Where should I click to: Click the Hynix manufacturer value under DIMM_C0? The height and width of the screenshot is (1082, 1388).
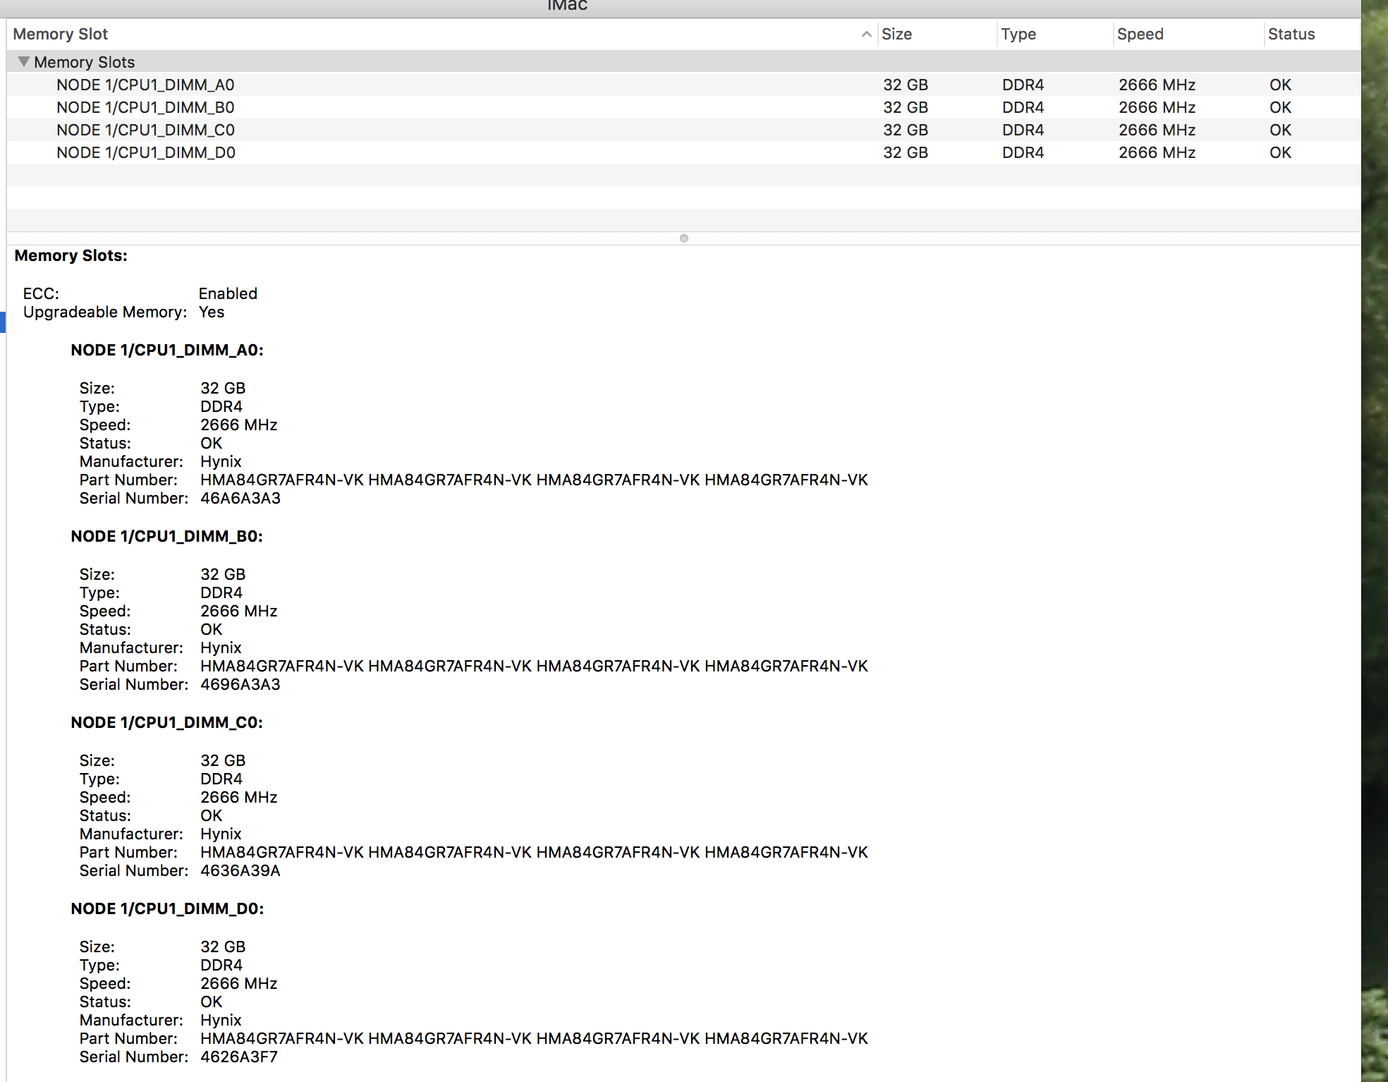pyautogui.click(x=221, y=834)
